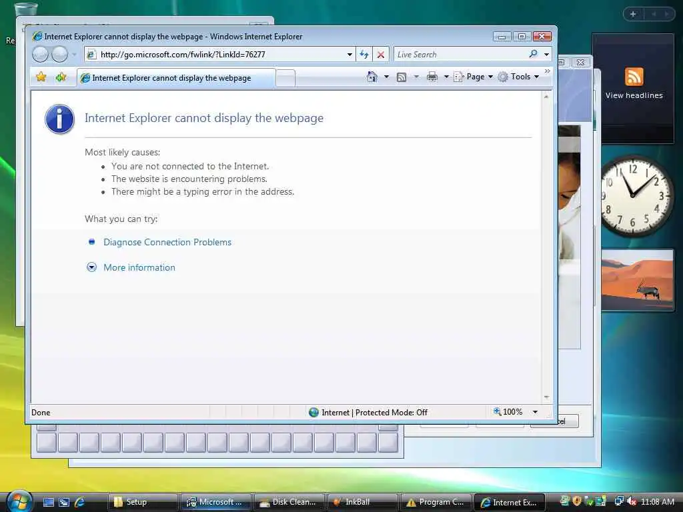The image size is (683, 512).
Task: Click Switch between windows quick launch icon
Action: [64, 502]
